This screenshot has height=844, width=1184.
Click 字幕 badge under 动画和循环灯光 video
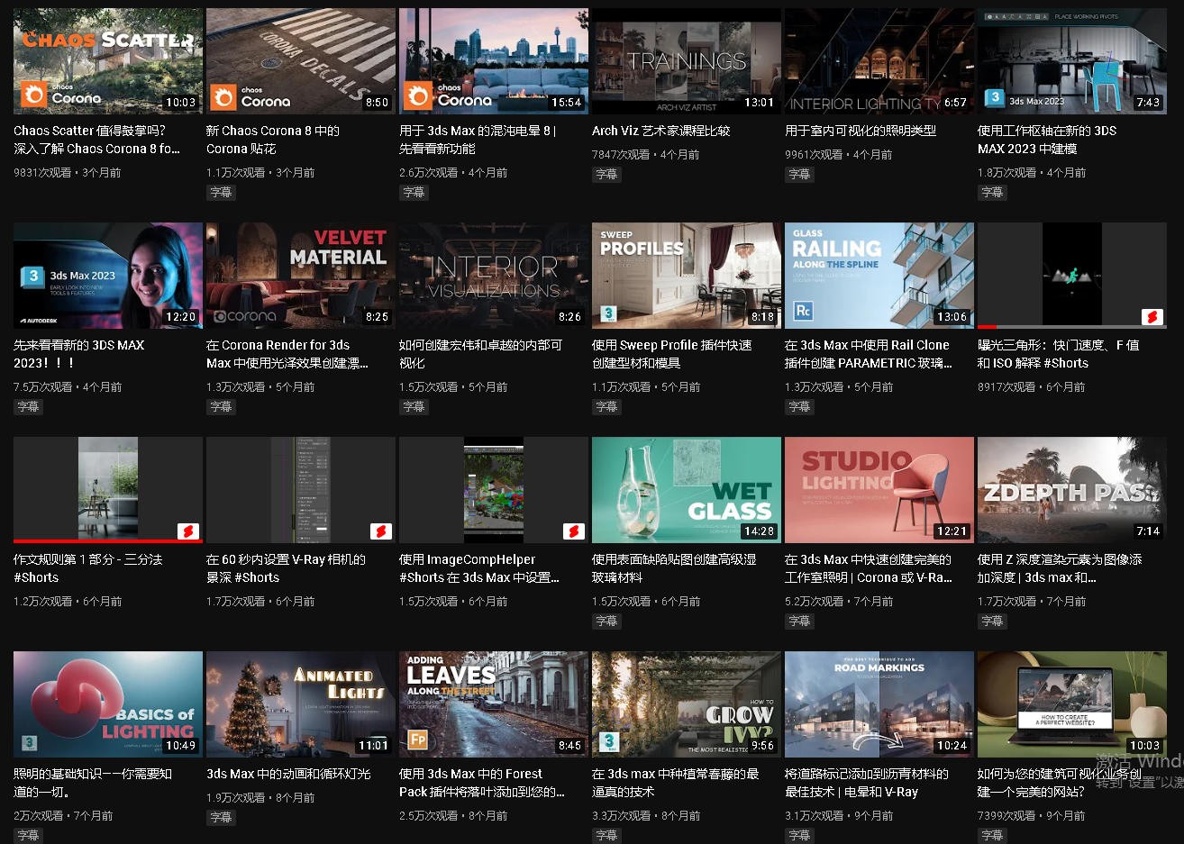pyautogui.click(x=221, y=818)
